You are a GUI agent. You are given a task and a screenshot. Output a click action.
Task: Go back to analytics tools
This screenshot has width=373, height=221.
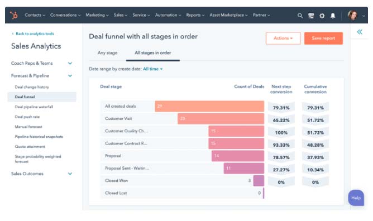(x=33, y=33)
